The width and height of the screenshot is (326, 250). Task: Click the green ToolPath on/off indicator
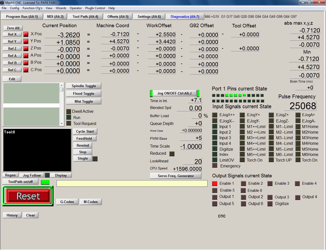pyautogui.click(x=45, y=182)
